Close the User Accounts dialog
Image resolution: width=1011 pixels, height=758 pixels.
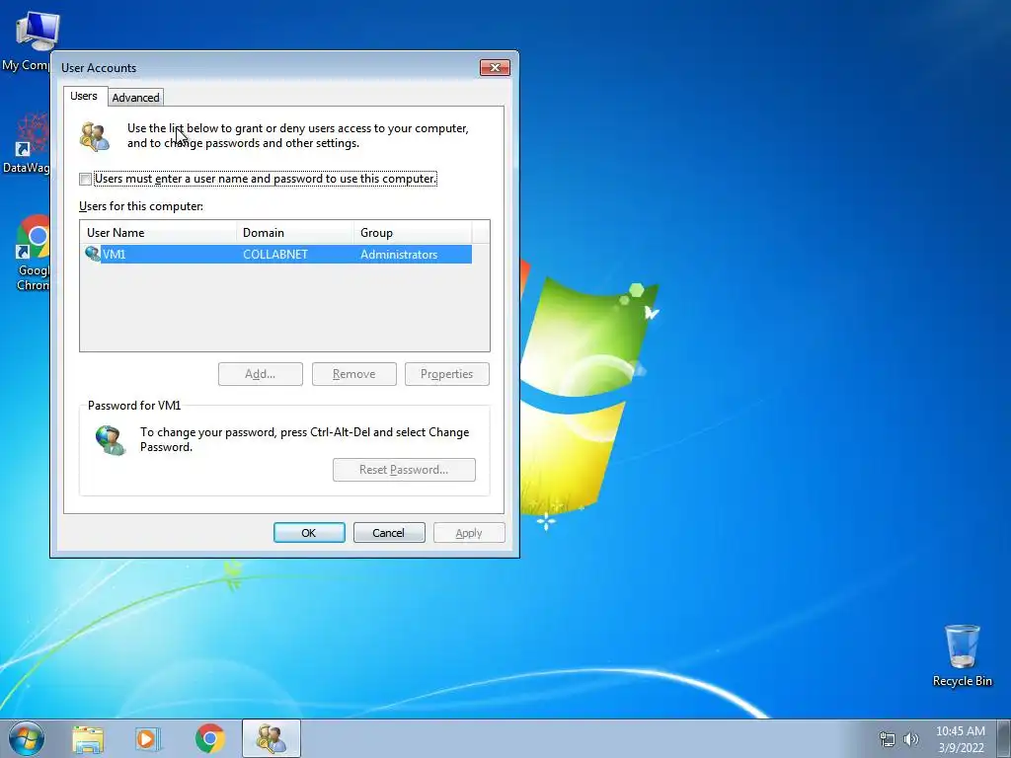pos(495,68)
